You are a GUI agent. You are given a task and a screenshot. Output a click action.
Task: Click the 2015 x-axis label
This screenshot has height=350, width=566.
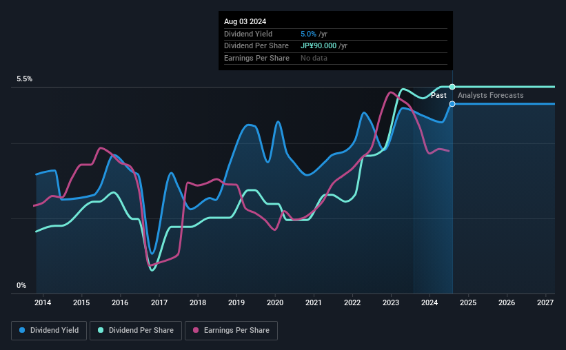click(x=81, y=302)
